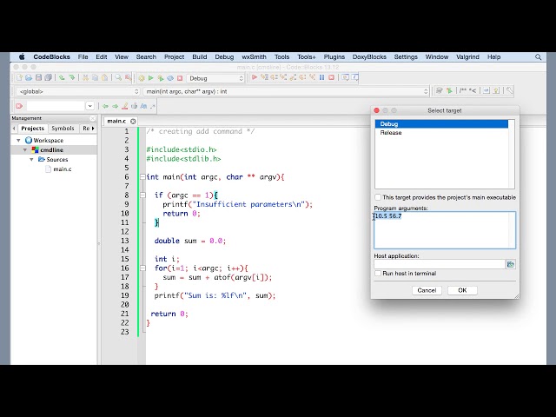Switch to the Symbols tab

(63, 129)
